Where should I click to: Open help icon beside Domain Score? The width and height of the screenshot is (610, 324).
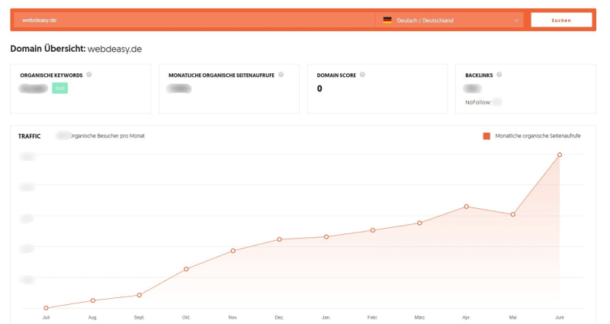tap(362, 75)
